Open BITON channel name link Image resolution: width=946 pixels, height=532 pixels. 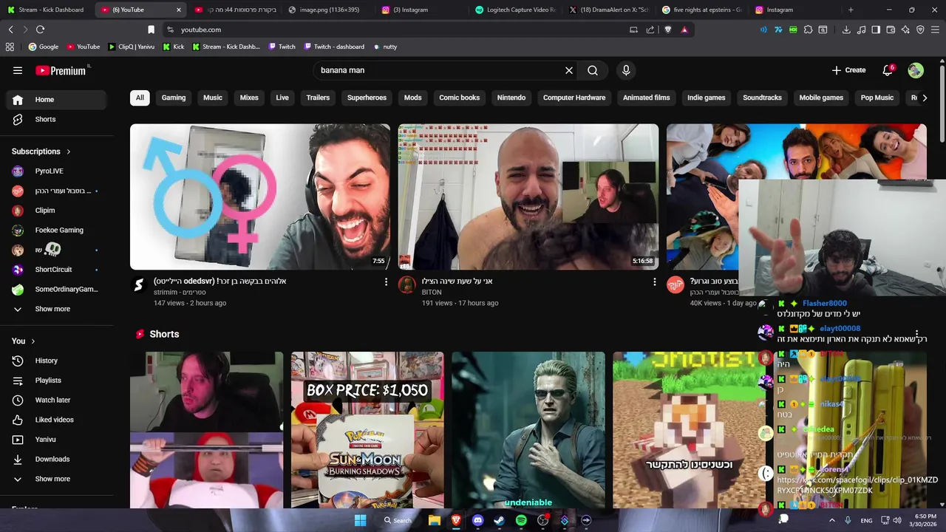(x=432, y=293)
